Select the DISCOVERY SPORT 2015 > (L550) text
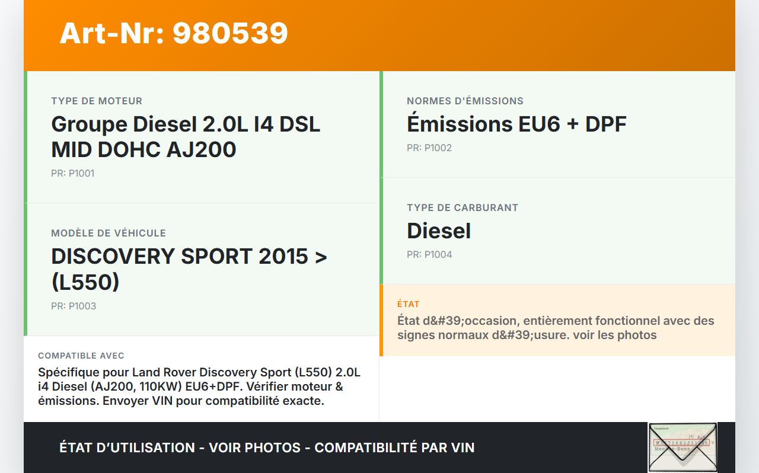Viewport: 759px width, 473px height. tap(189, 269)
